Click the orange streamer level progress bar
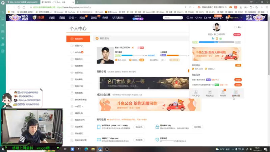 [x=177, y=55]
